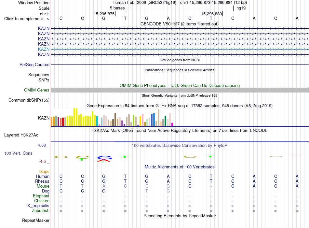
Task: Click the -4.5 PhyloP lower scale value
Action: [42, 162]
